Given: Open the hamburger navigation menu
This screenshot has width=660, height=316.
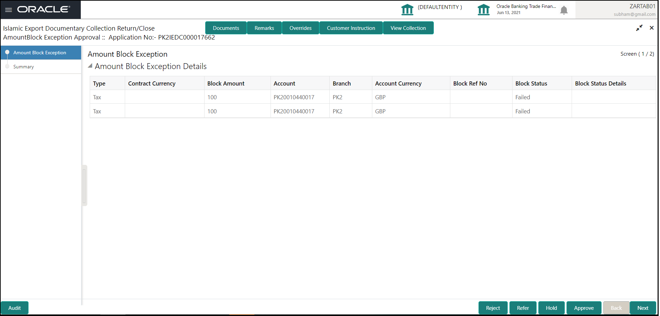Looking at the screenshot, I should pyautogui.click(x=9, y=10).
